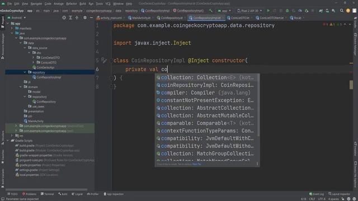This screenshot has height=201, width=358.
Task: Collapse the app module tree node
Action: (x=8, y=23)
